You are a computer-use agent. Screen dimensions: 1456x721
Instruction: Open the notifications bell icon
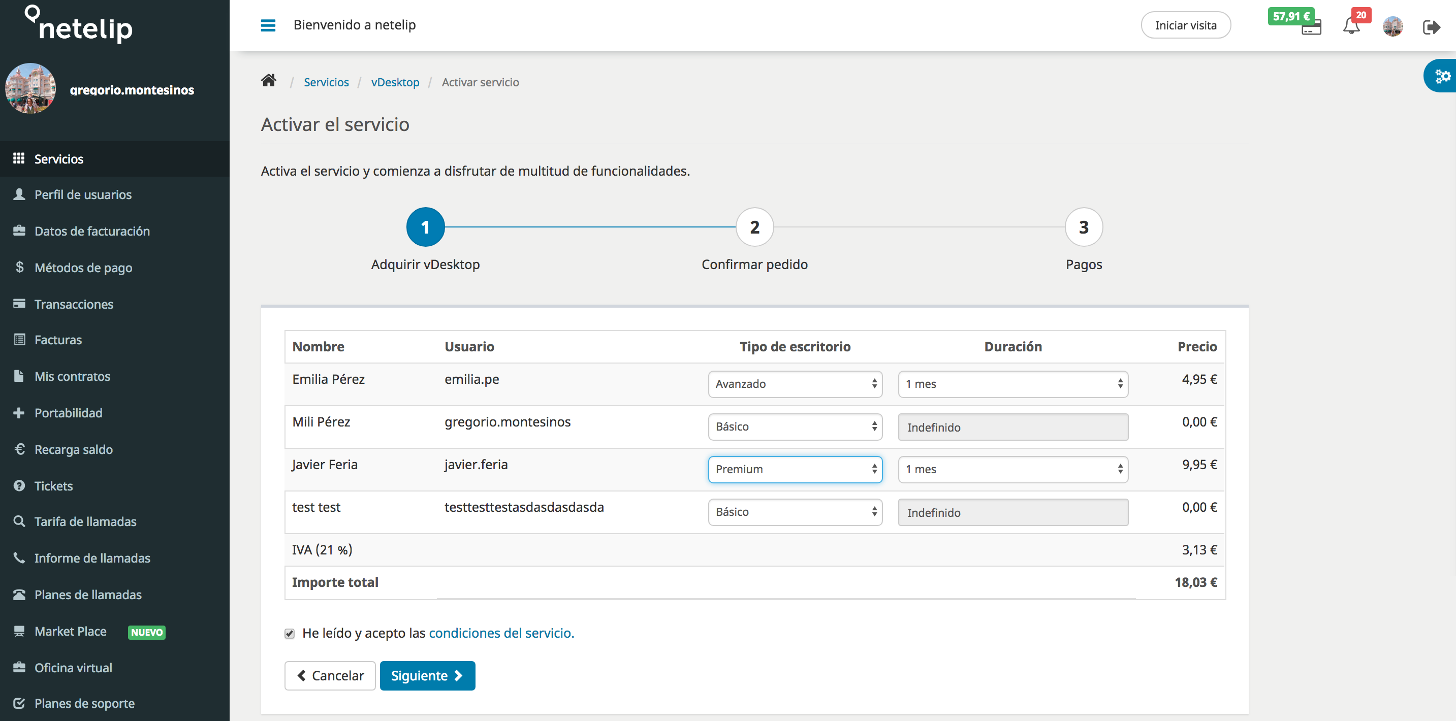click(x=1351, y=26)
